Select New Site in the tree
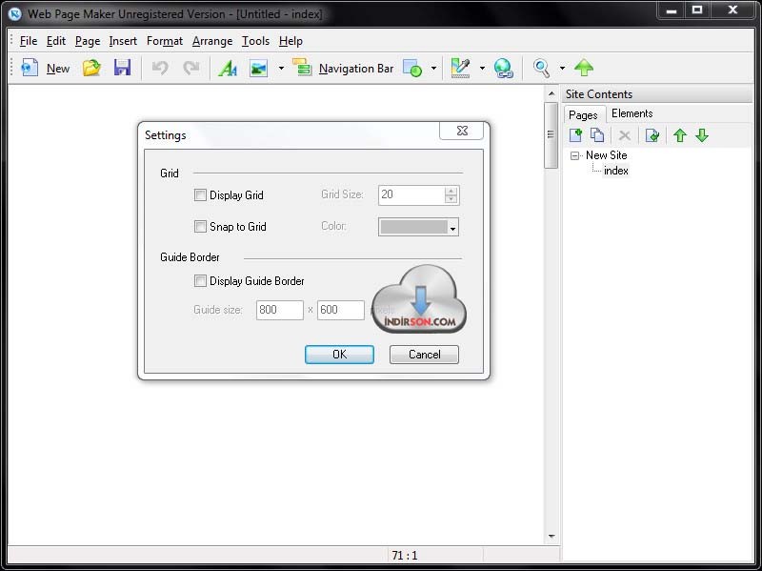The width and height of the screenshot is (762, 571). click(x=606, y=155)
